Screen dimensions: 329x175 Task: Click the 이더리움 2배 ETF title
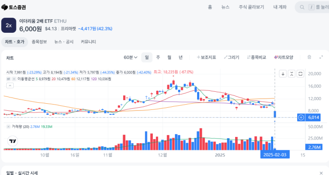point(36,21)
